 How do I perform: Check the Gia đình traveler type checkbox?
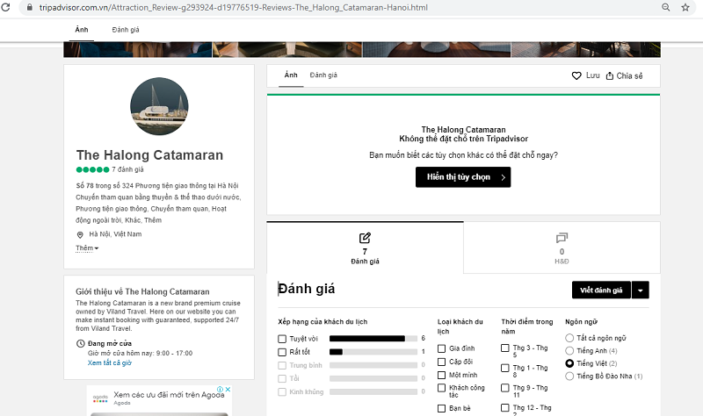tap(442, 348)
